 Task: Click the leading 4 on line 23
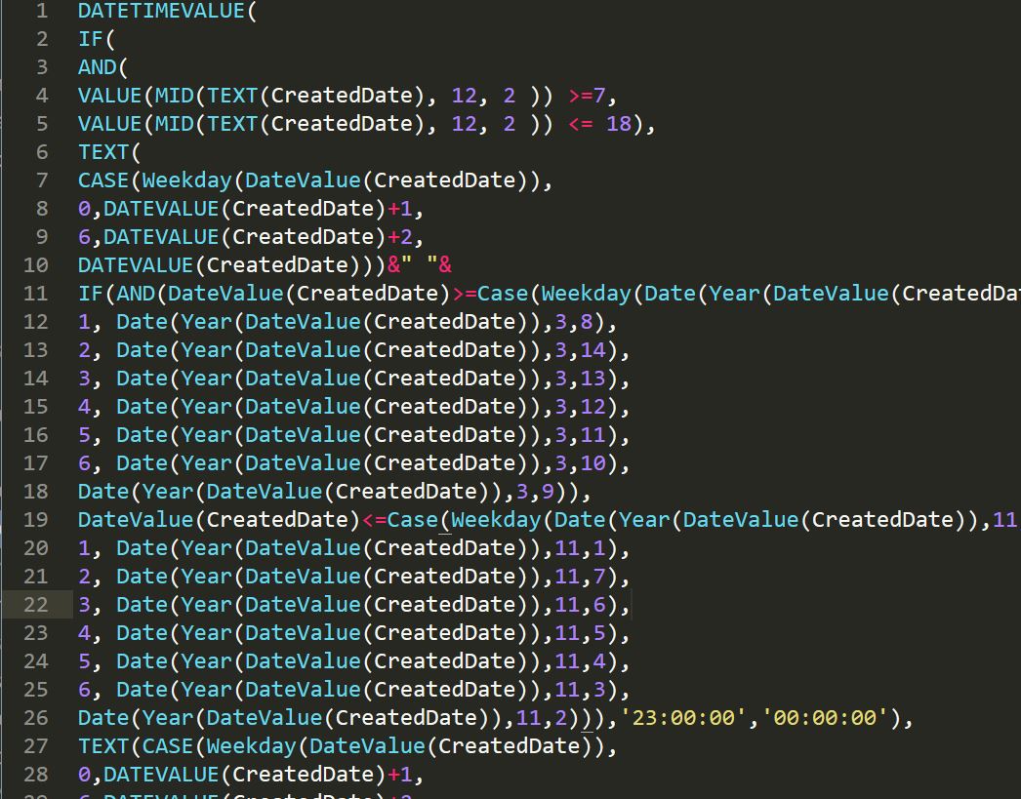click(84, 633)
